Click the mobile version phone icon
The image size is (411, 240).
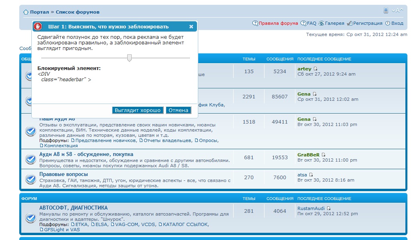tap(386, 11)
